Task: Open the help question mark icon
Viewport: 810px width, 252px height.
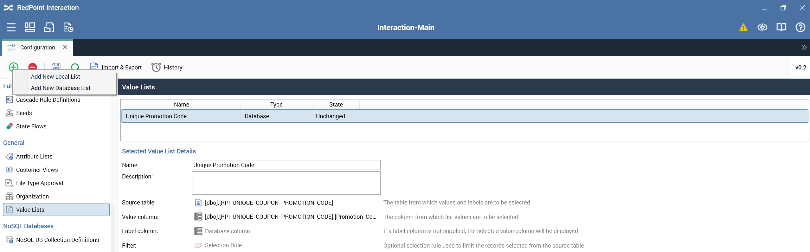Action: click(x=800, y=28)
